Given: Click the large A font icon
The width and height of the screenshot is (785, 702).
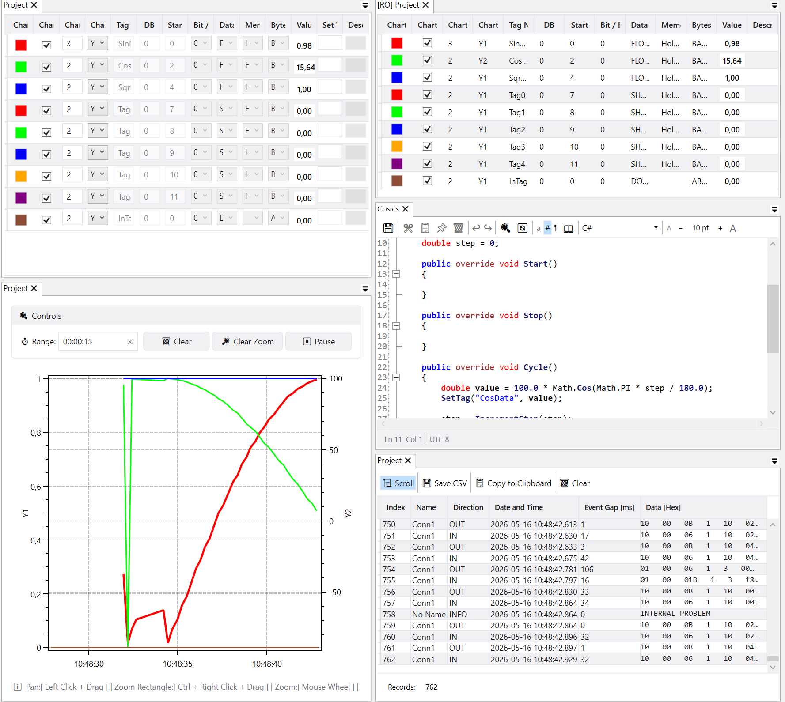Looking at the screenshot, I should coord(733,228).
